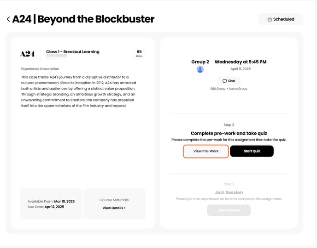Open the Group 2 member avatar
The height and width of the screenshot is (248, 317).
[200, 69]
